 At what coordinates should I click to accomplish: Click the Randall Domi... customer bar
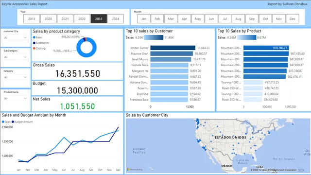(169, 77)
